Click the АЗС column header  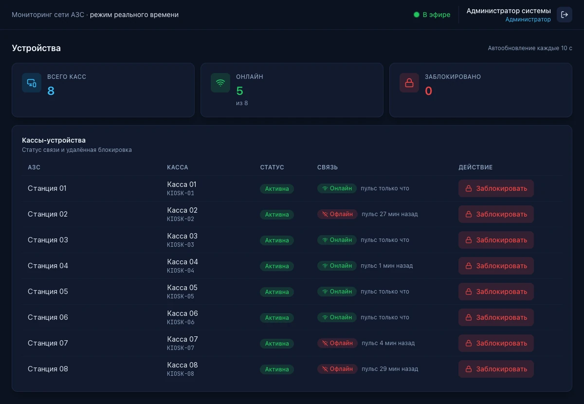(x=34, y=167)
